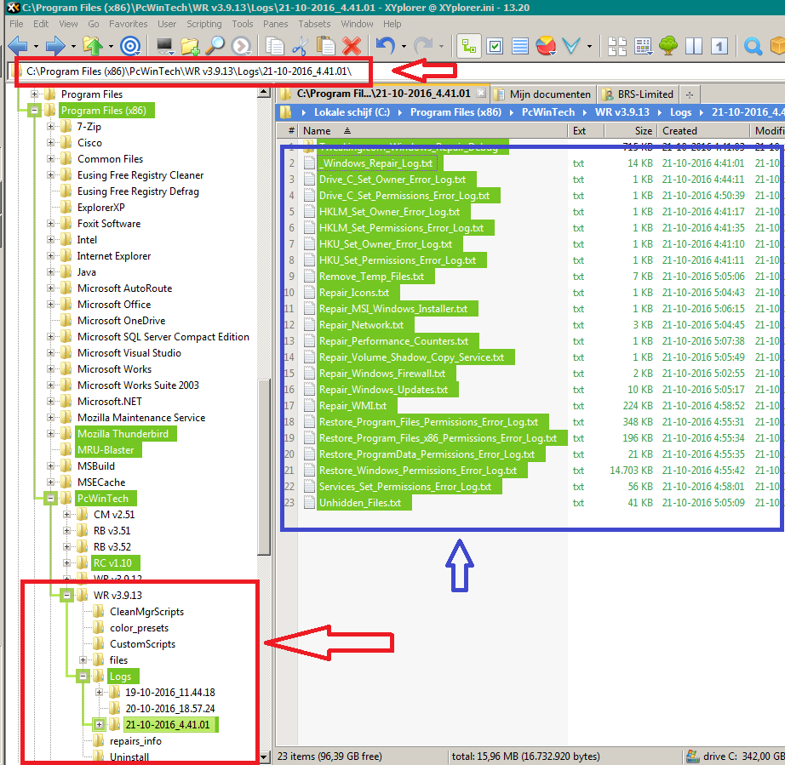The width and height of the screenshot is (785, 765).
Task: Toggle the folder tree panel button
Action: (467, 46)
